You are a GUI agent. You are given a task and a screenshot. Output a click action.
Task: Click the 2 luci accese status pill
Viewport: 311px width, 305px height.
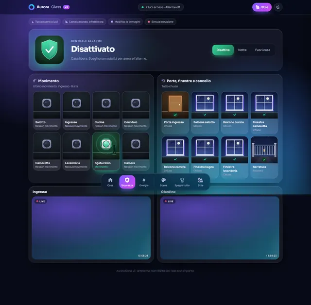tap(161, 7)
